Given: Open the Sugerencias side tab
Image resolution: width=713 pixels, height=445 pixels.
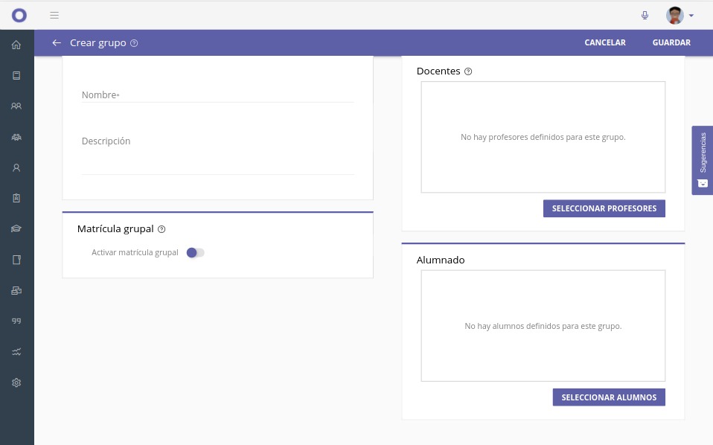Looking at the screenshot, I should (703, 160).
